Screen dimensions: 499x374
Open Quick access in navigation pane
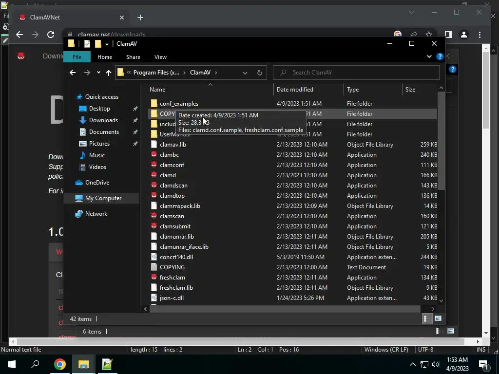[101, 97]
